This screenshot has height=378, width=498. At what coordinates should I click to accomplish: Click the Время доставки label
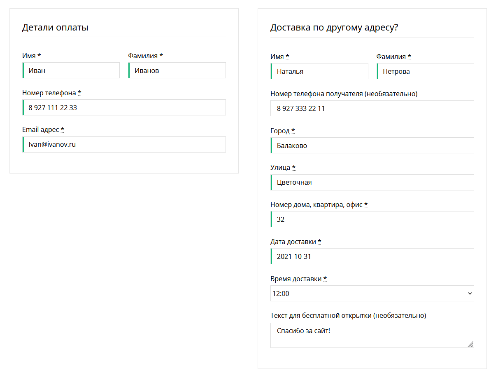[x=296, y=279]
